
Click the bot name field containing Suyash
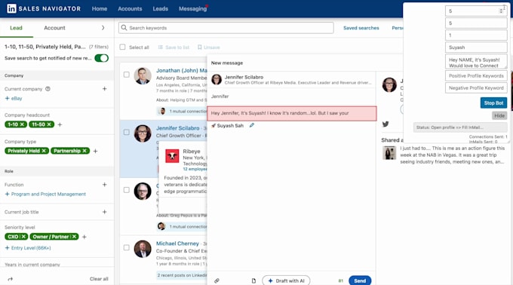[x=476, y=47]
